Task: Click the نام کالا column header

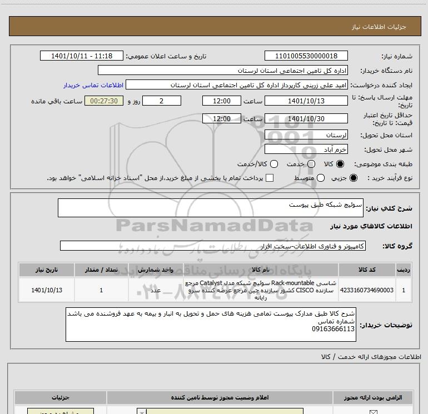Action: [261, 270]
